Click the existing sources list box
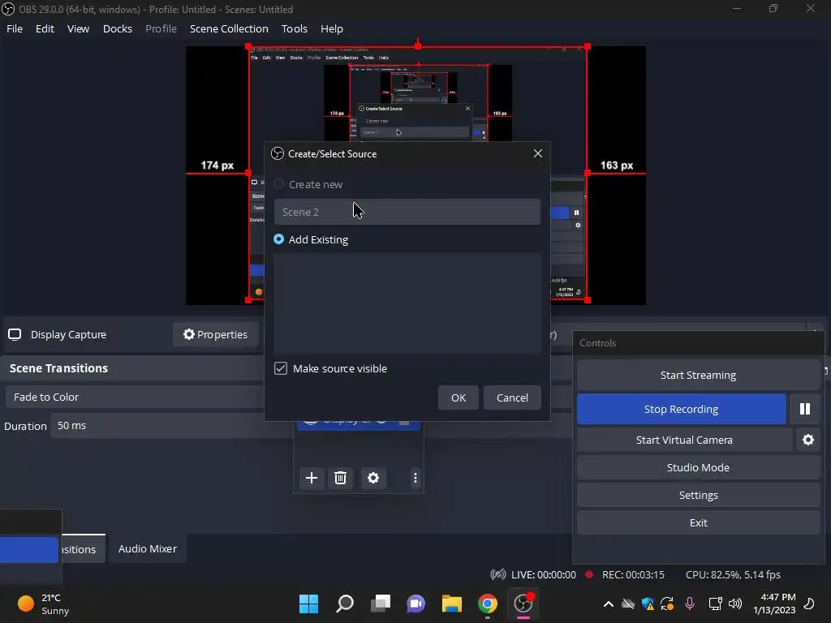Image resolution: width=831 pixels, height=623 pixels. [407, 303]
